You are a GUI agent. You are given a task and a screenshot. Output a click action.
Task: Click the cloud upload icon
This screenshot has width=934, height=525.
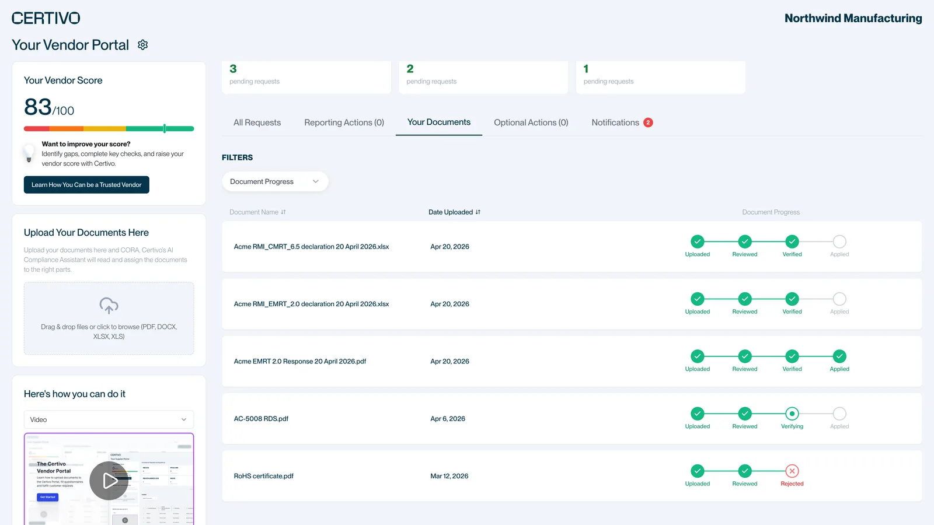point(109,305)
